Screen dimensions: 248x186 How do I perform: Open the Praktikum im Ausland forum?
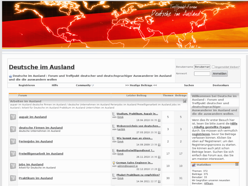(36, 178)
